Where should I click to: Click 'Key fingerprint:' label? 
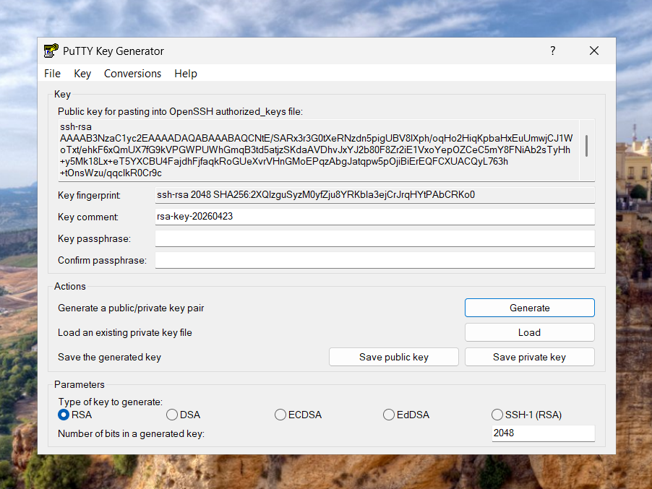89,195
